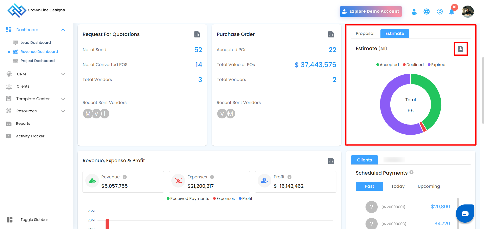Screen dimensions: 486x229
Task: Select the Upcoming scheduled payments tab
Action: pos(429,186)
